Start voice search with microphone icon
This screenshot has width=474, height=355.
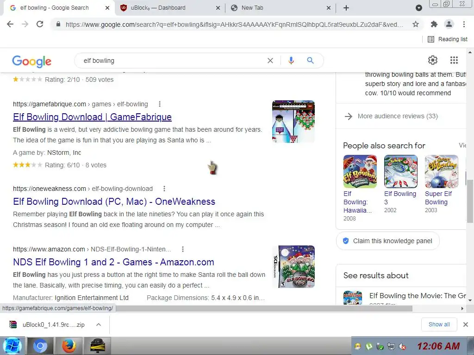click(x=291, y=61)
